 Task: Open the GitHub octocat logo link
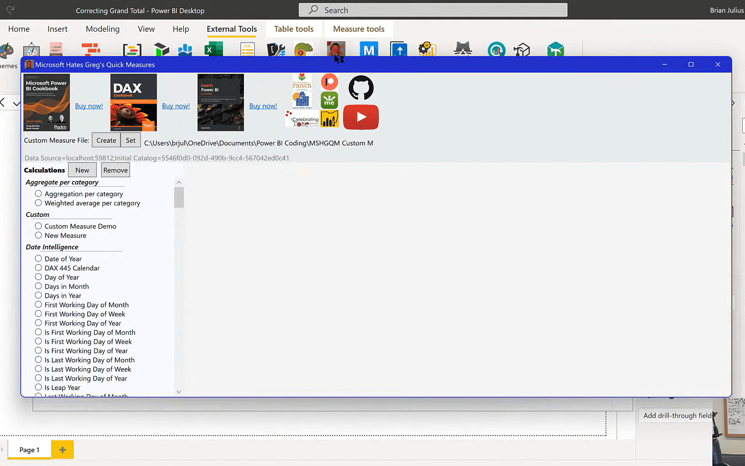click(361, 87)
